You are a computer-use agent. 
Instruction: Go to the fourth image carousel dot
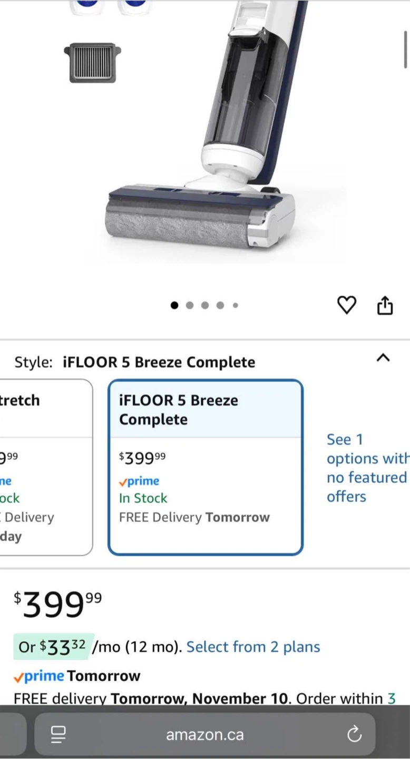(220, 305)
